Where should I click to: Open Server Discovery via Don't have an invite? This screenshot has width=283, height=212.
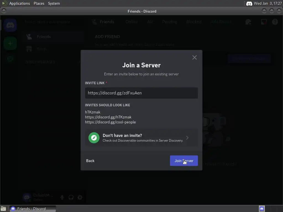click(141, 138)
